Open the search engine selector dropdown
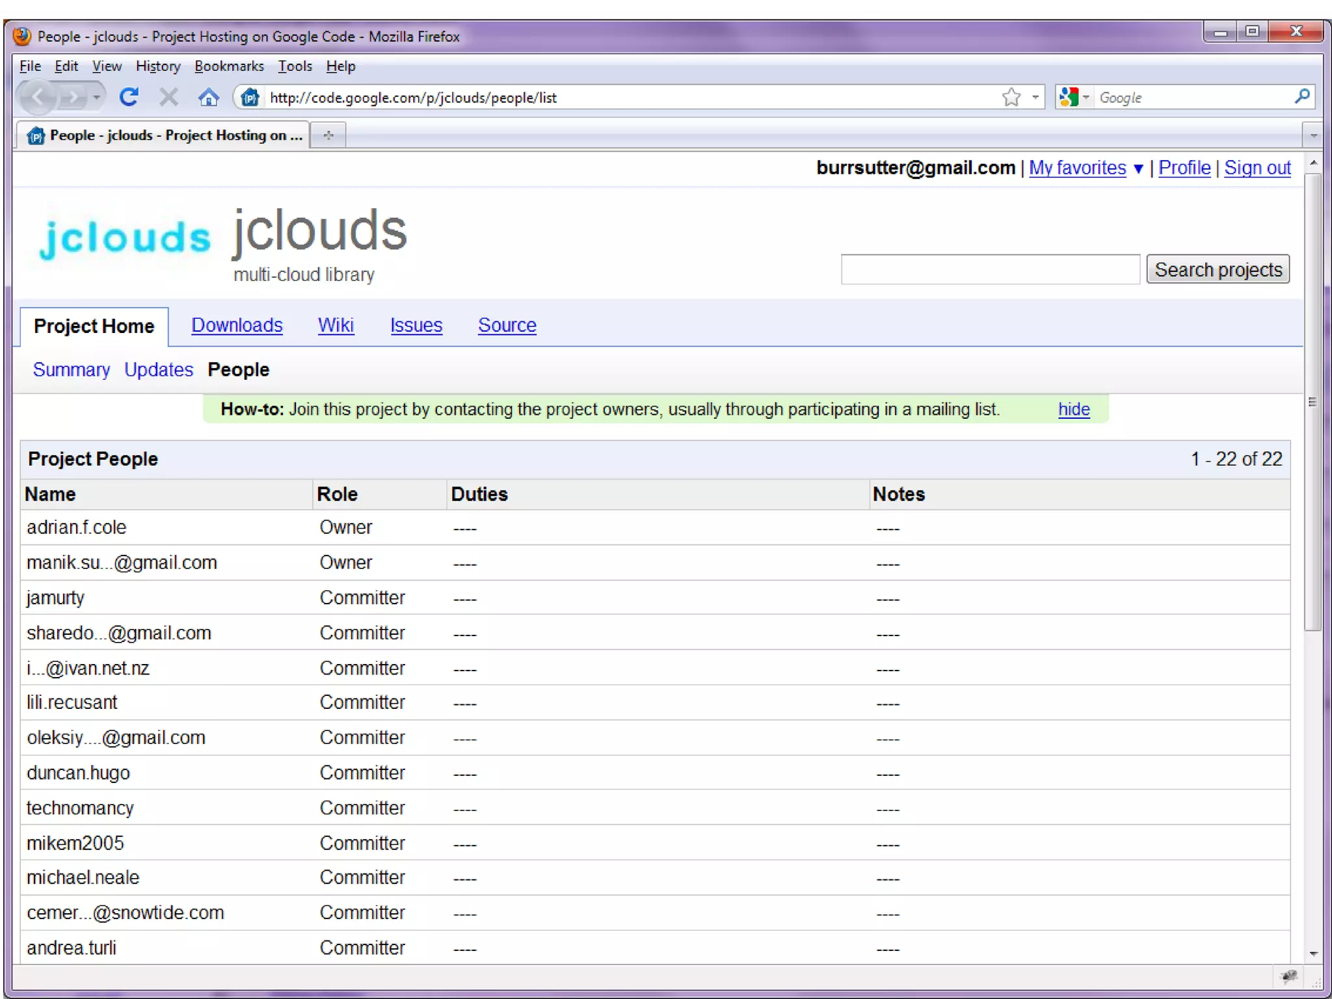Screen dimensions: 1332x999 1086,98
